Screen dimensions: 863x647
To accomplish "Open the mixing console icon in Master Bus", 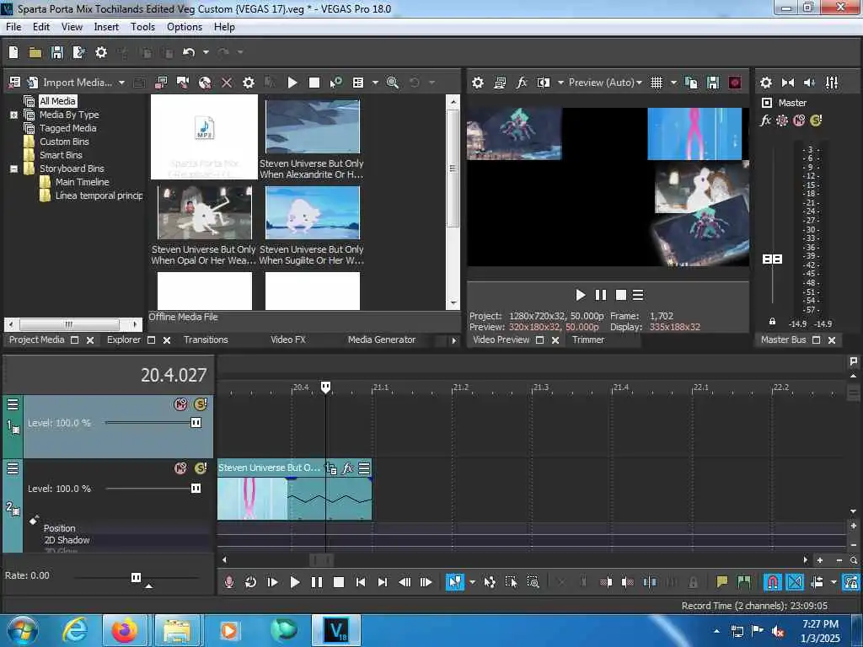I will [832, 83].
